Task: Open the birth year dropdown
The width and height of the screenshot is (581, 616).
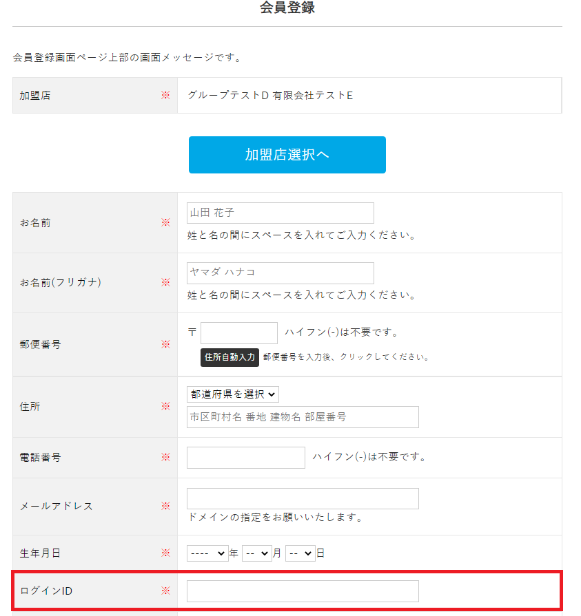Action: coord(207,553)
